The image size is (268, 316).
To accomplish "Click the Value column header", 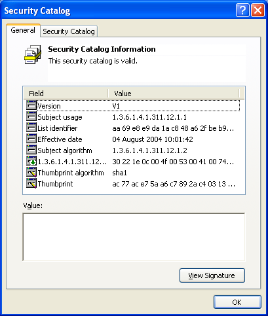I will pos(174,94).
